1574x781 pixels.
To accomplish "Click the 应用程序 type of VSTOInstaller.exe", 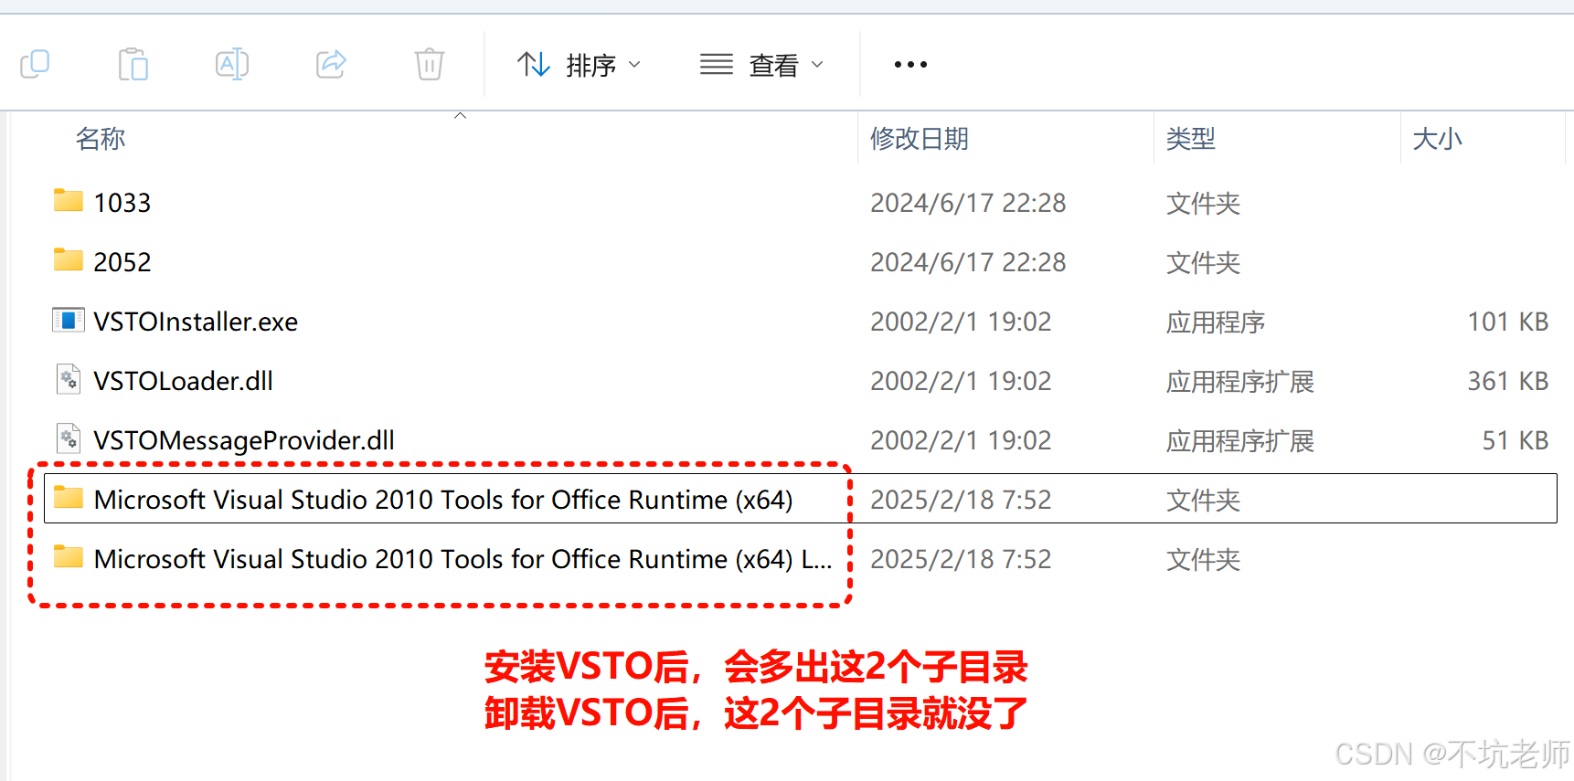I will coord(1216,322).
